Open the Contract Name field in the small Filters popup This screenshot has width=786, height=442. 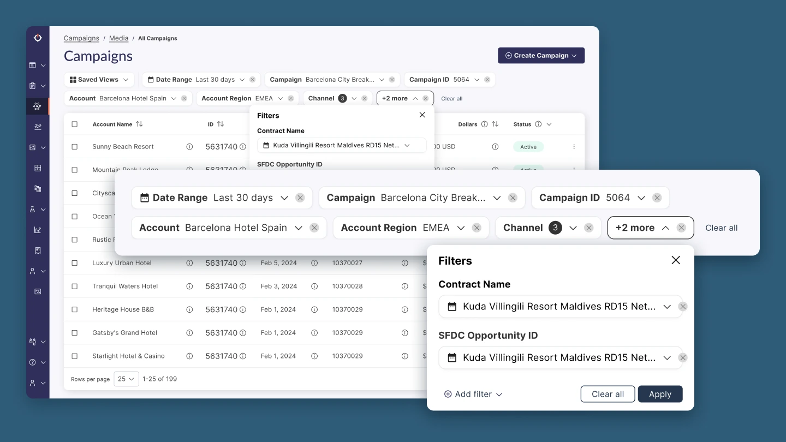pyautogui.click(x=342, y=145)
